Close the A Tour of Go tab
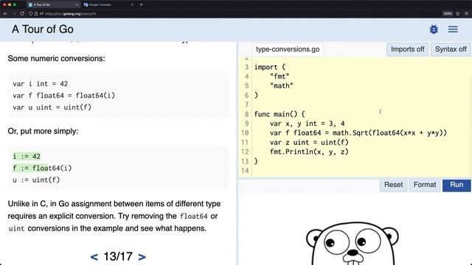The width and height of the screenshot is (472, 265). 77,5
